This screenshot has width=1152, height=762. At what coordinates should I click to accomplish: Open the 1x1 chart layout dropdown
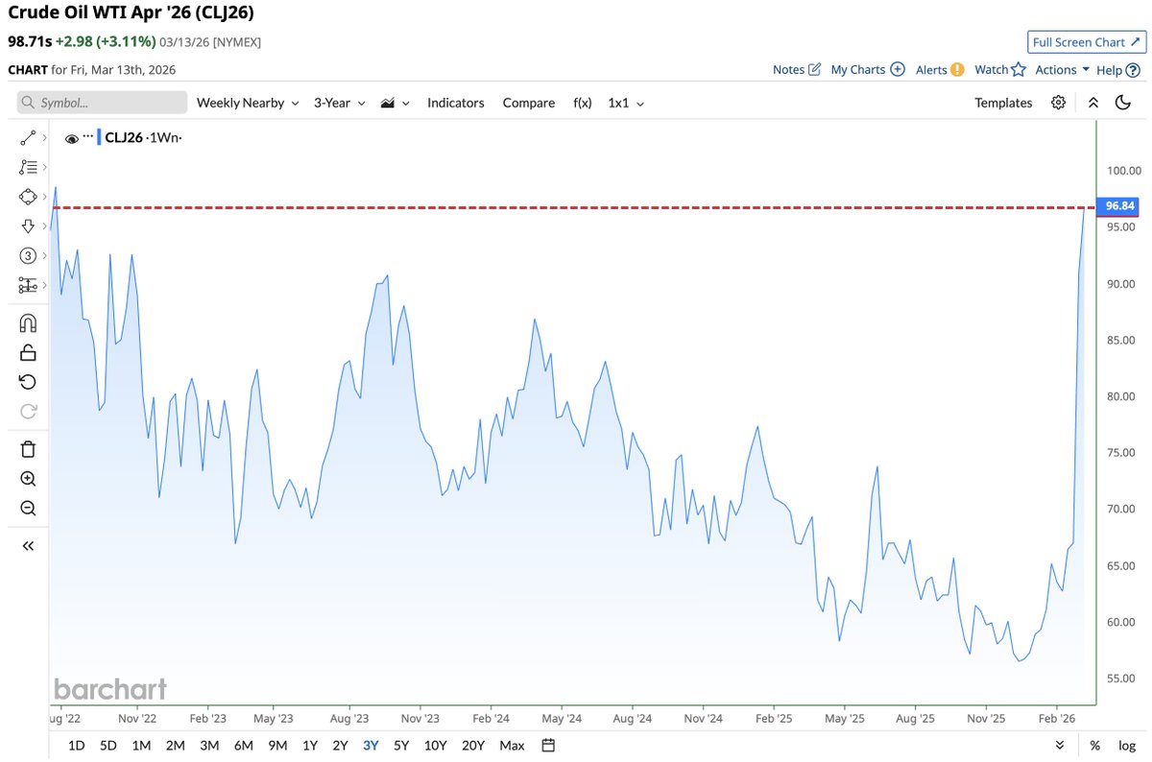coord(625,103)
